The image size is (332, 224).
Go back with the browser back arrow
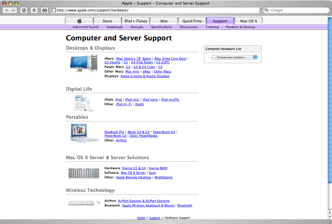pyautogui.click(x=6, y=10)
